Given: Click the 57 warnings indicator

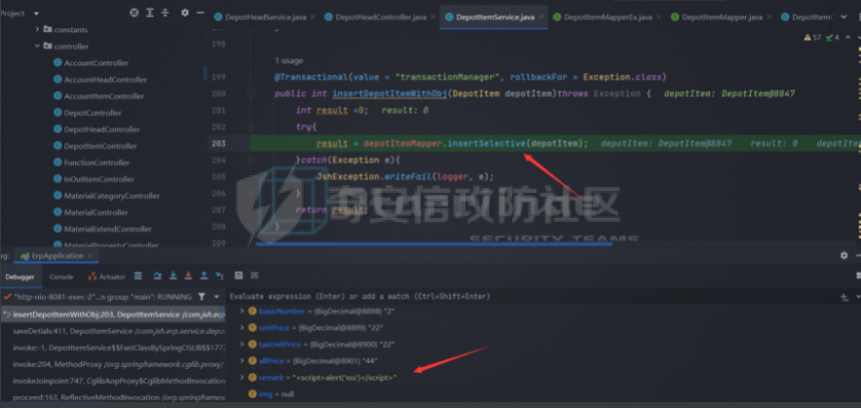Looking at the screenshot, I should [x=812, y=37].
